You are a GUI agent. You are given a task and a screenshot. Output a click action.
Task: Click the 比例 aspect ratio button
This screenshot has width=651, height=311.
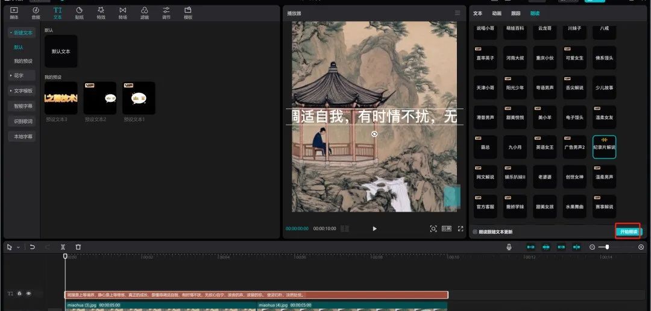tap(446, 228)
